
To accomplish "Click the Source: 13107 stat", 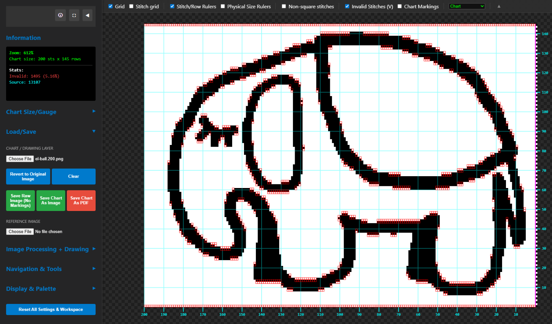I will [25, 82].
